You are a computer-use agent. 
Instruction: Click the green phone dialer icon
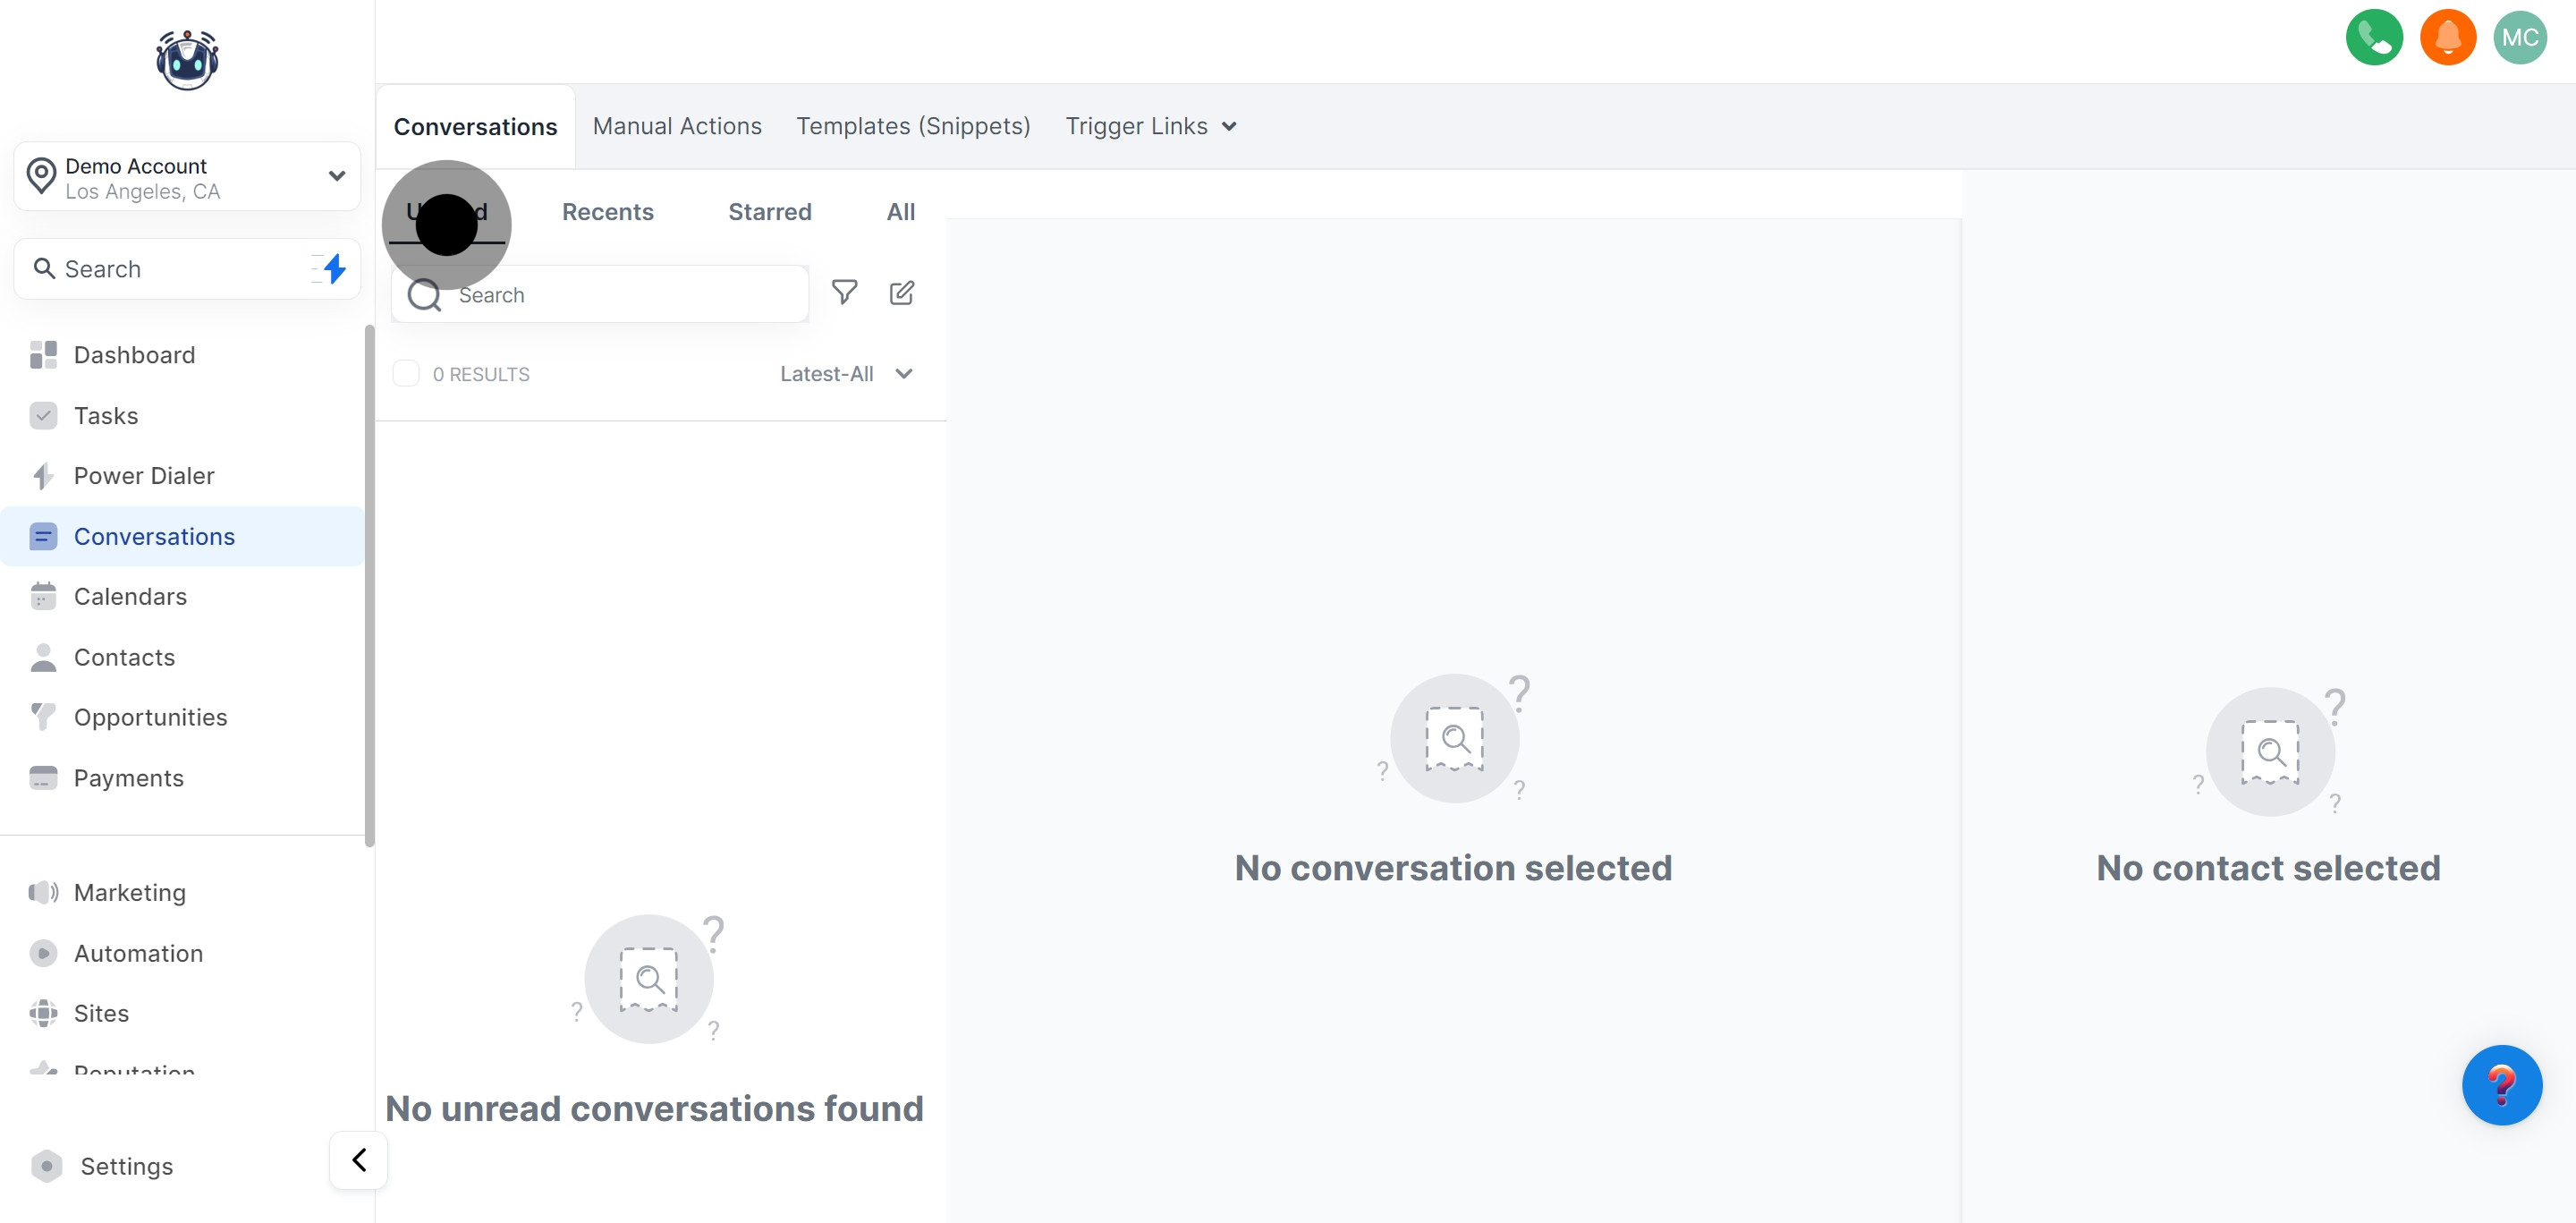pyautogui.click(x=2373, y=38)
